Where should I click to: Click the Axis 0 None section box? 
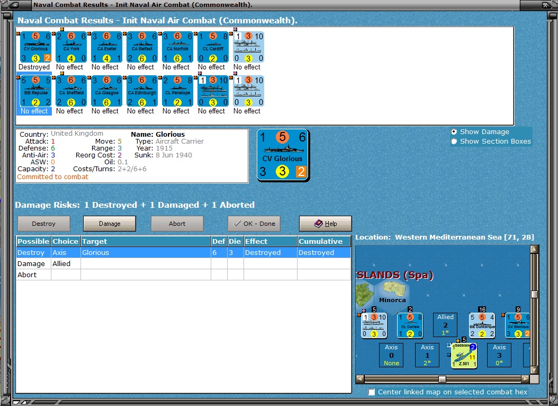[x=391, y=355]
